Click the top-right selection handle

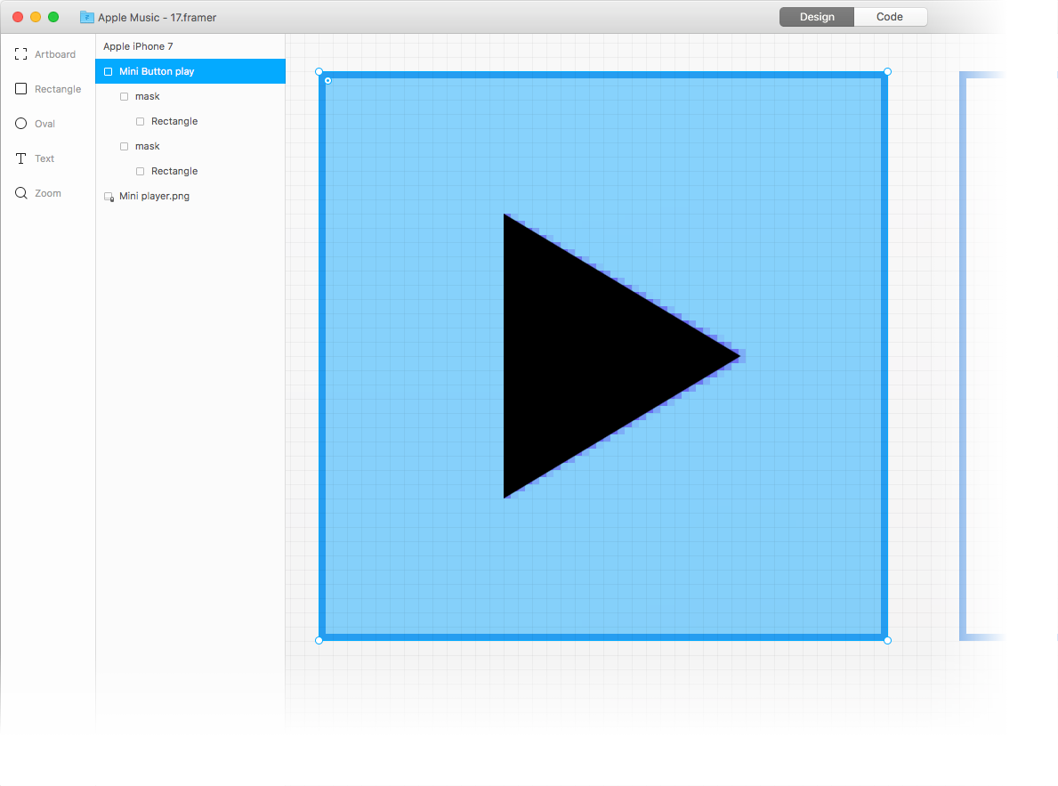(x=887, y=71)
